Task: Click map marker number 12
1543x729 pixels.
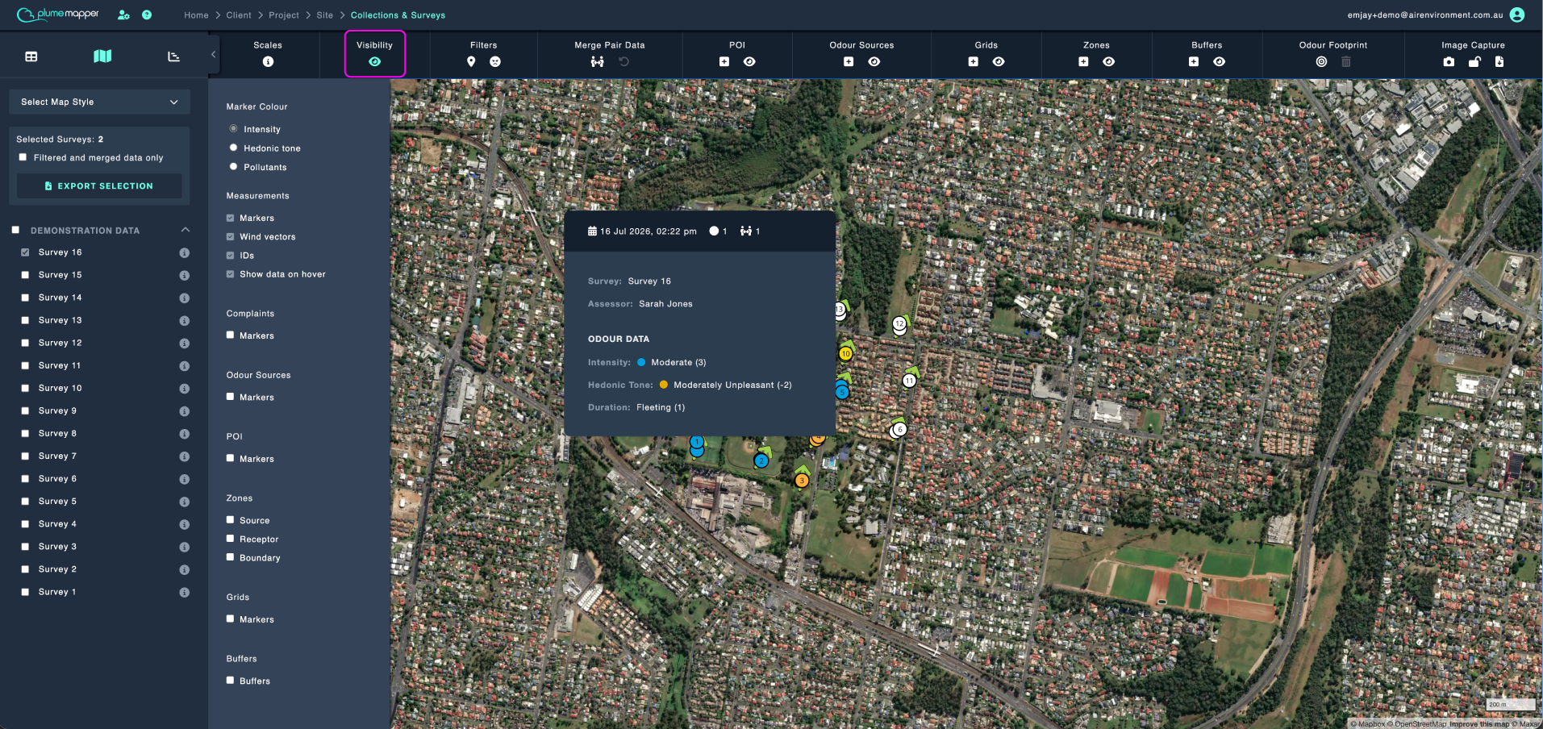Action: pos(899,324)
